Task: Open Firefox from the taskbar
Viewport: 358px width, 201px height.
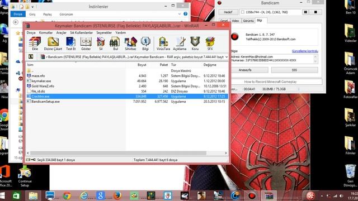Action: [x=117, y=195]
